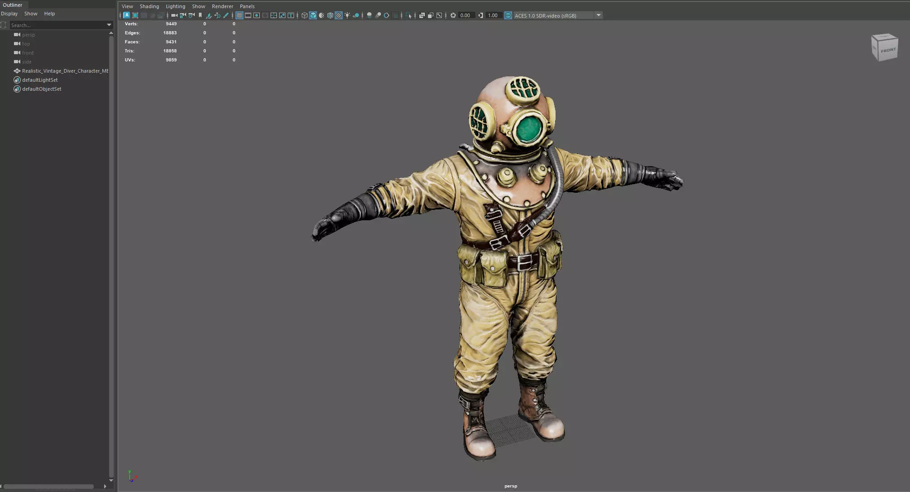Click the isolate select icon

tap(409, 15)
